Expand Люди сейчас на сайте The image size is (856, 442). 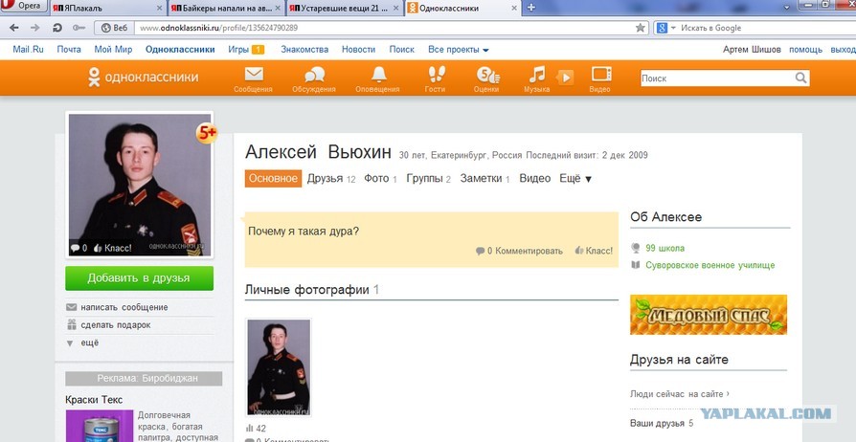coord(679,393)
